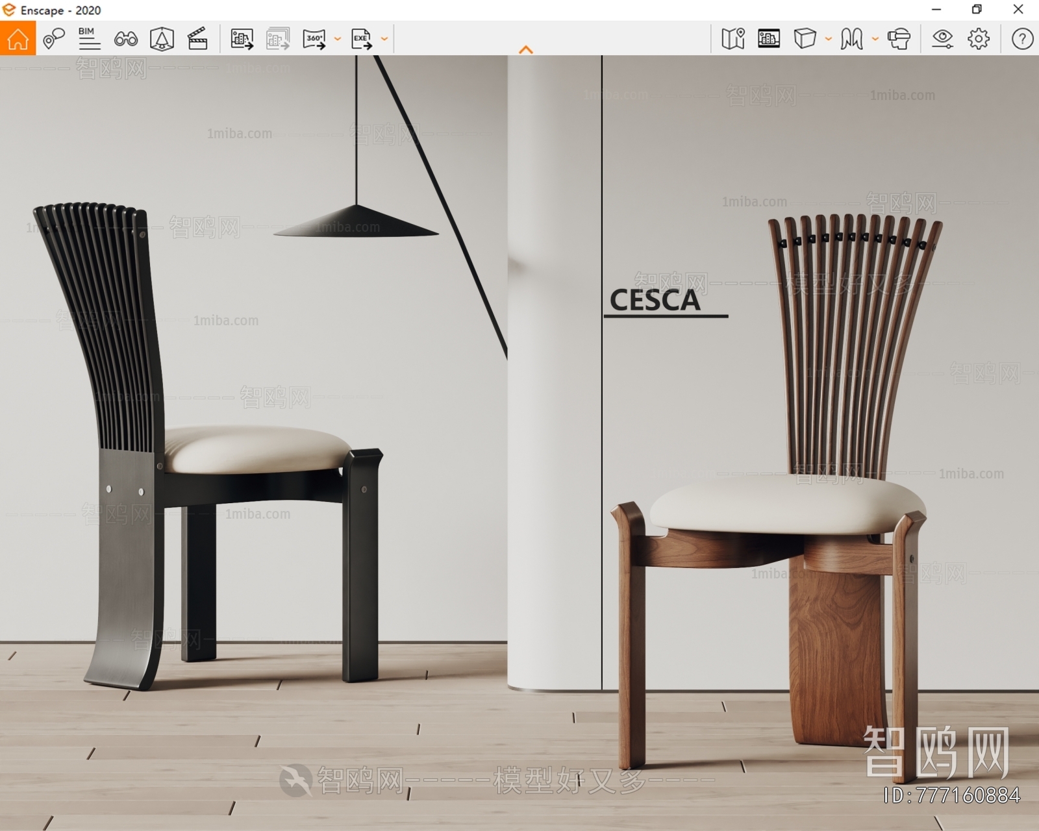Click the orange Home icon
Viewport: 1039px width, 831px height.
coord(18,39)
